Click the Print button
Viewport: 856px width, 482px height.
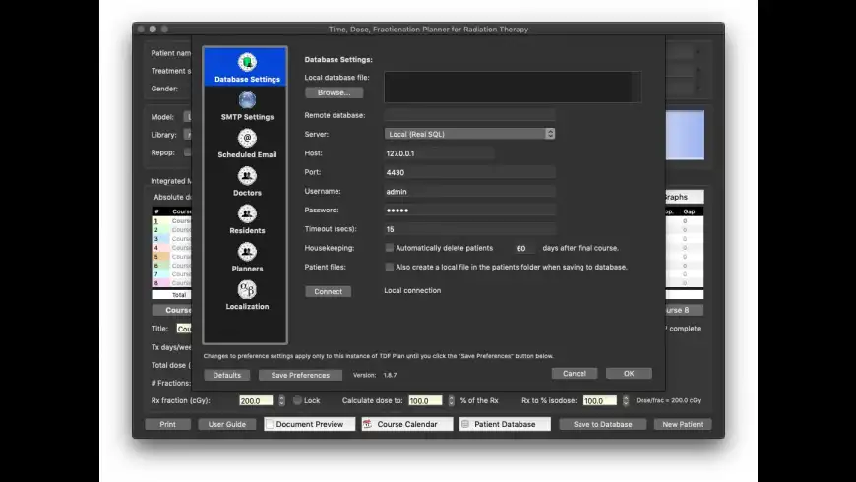[x=167, y=424]
